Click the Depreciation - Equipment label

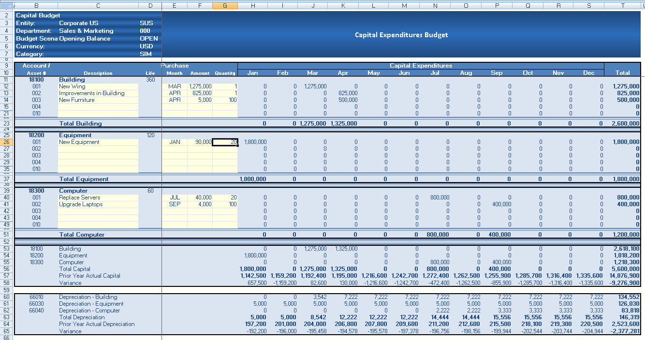click(x=91, y=304)
